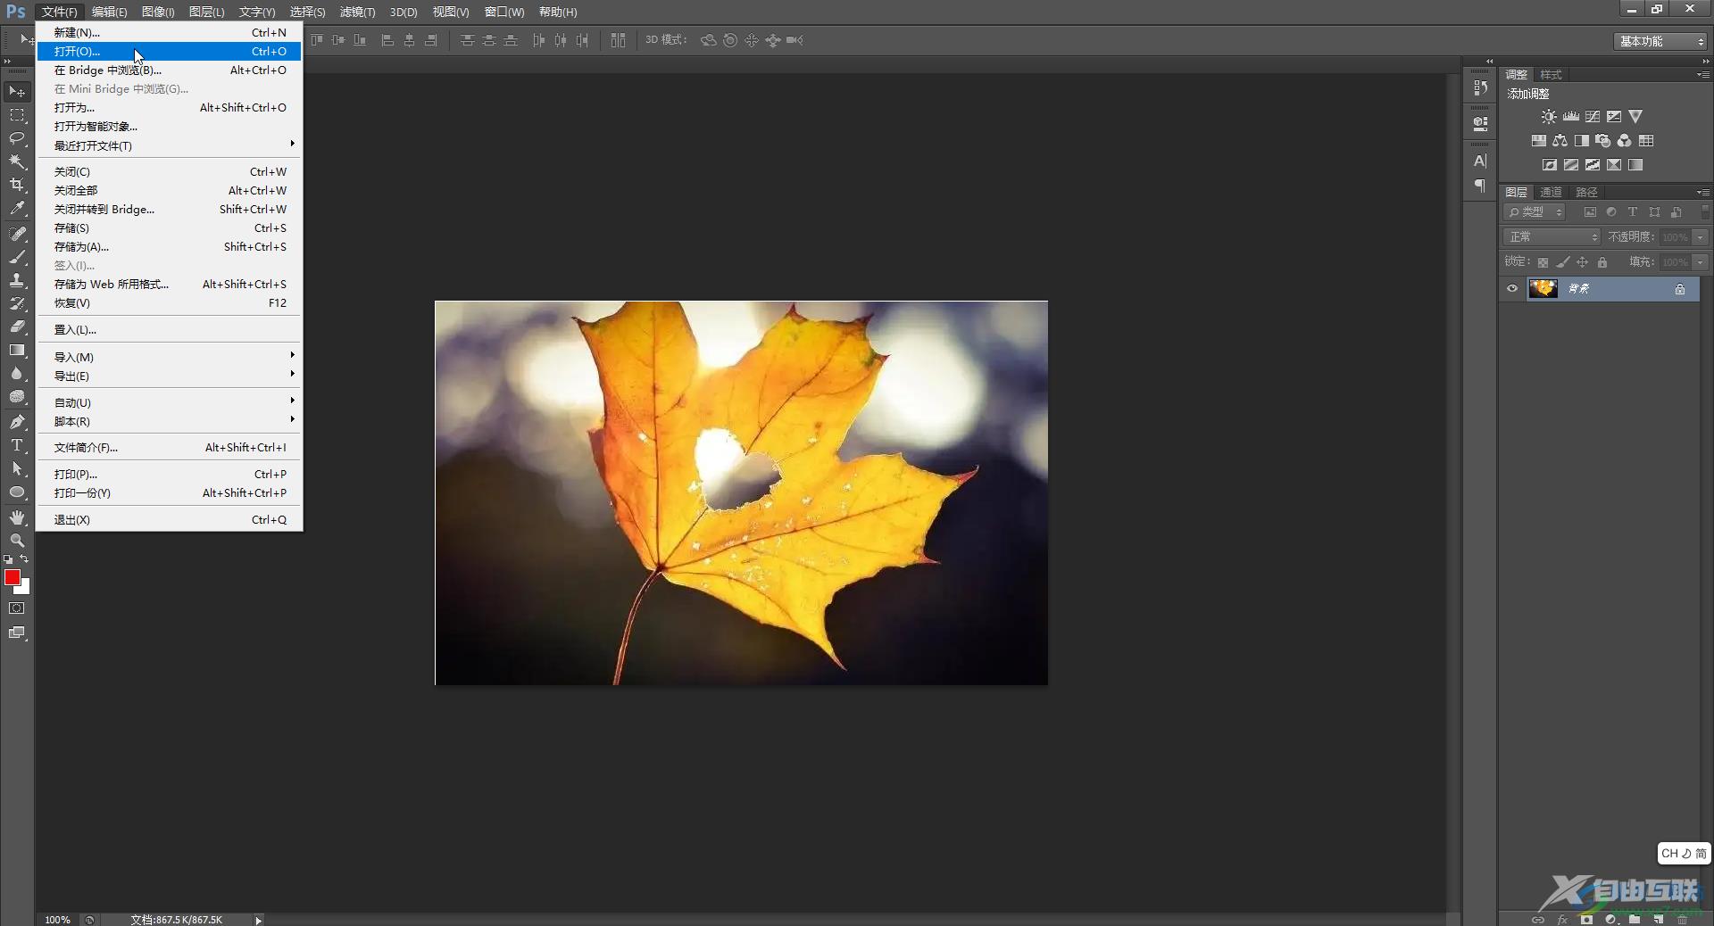Click the 100% zoom level field
This screenshot has width=1714, height=926.
tap(57, 920)
